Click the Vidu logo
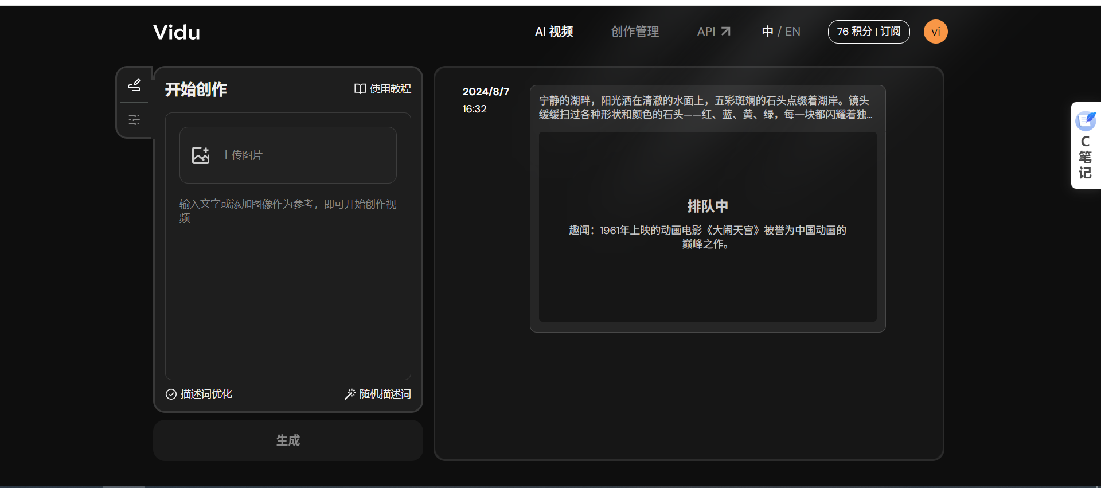This screenshot has height=488, width=1101. [x=177, y=32]
